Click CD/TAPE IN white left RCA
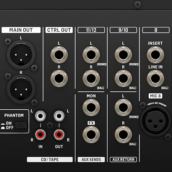 (41, 116)
